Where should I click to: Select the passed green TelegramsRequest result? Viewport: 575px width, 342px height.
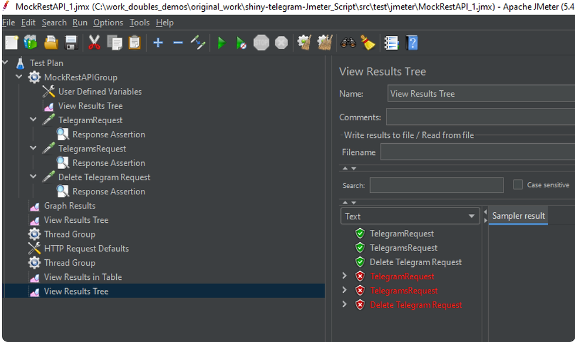pos(404,248)
